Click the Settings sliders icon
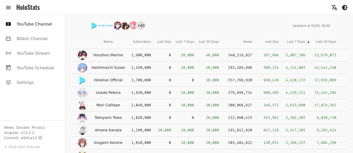This screenshot has height=153, width=353. point(8,82)
